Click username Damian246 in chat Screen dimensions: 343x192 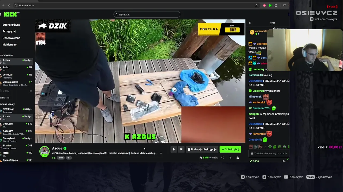point(256,75)
